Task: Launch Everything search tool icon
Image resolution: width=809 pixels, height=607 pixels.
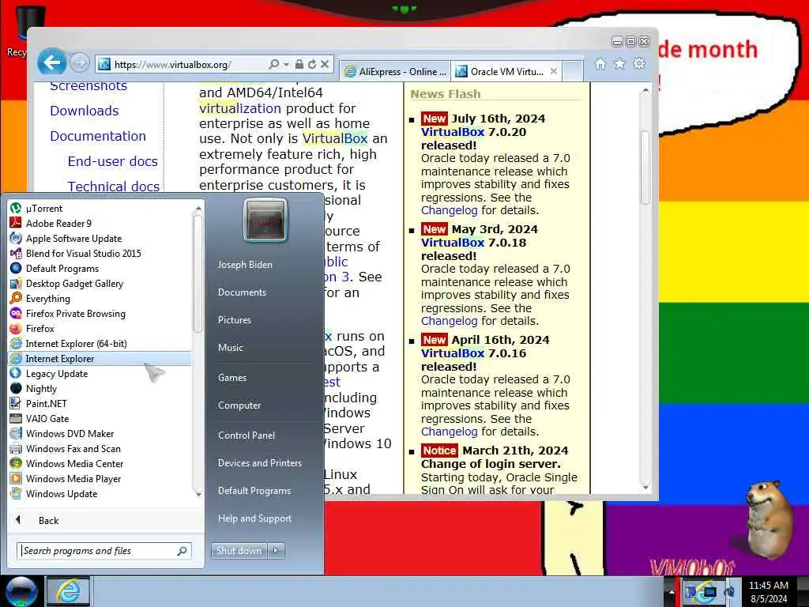Action: click(16, 298)
